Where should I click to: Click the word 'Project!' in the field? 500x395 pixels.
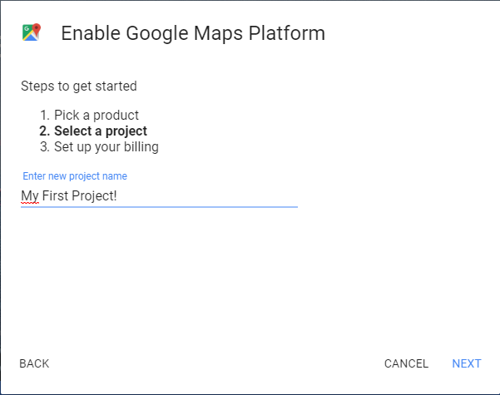click(94, 195)
